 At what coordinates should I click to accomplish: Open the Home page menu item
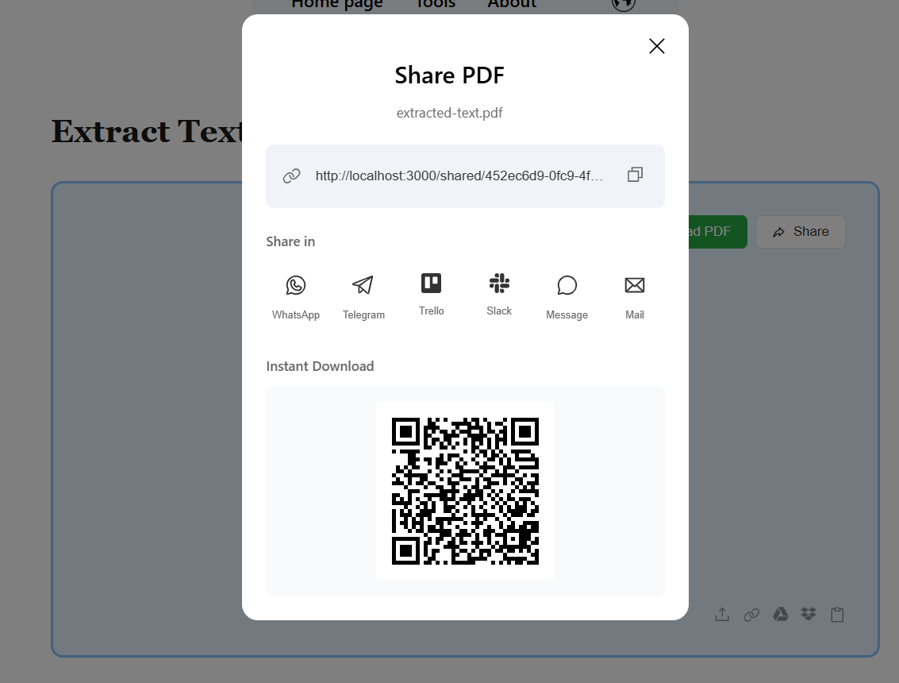point(336,5)
